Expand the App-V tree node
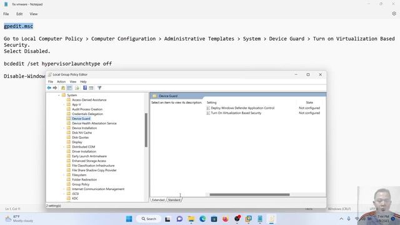The width and height of the screenshot is (400, 225). point(64,104)
